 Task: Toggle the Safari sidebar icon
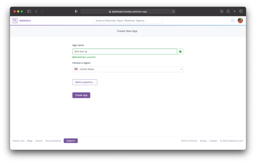29,11
